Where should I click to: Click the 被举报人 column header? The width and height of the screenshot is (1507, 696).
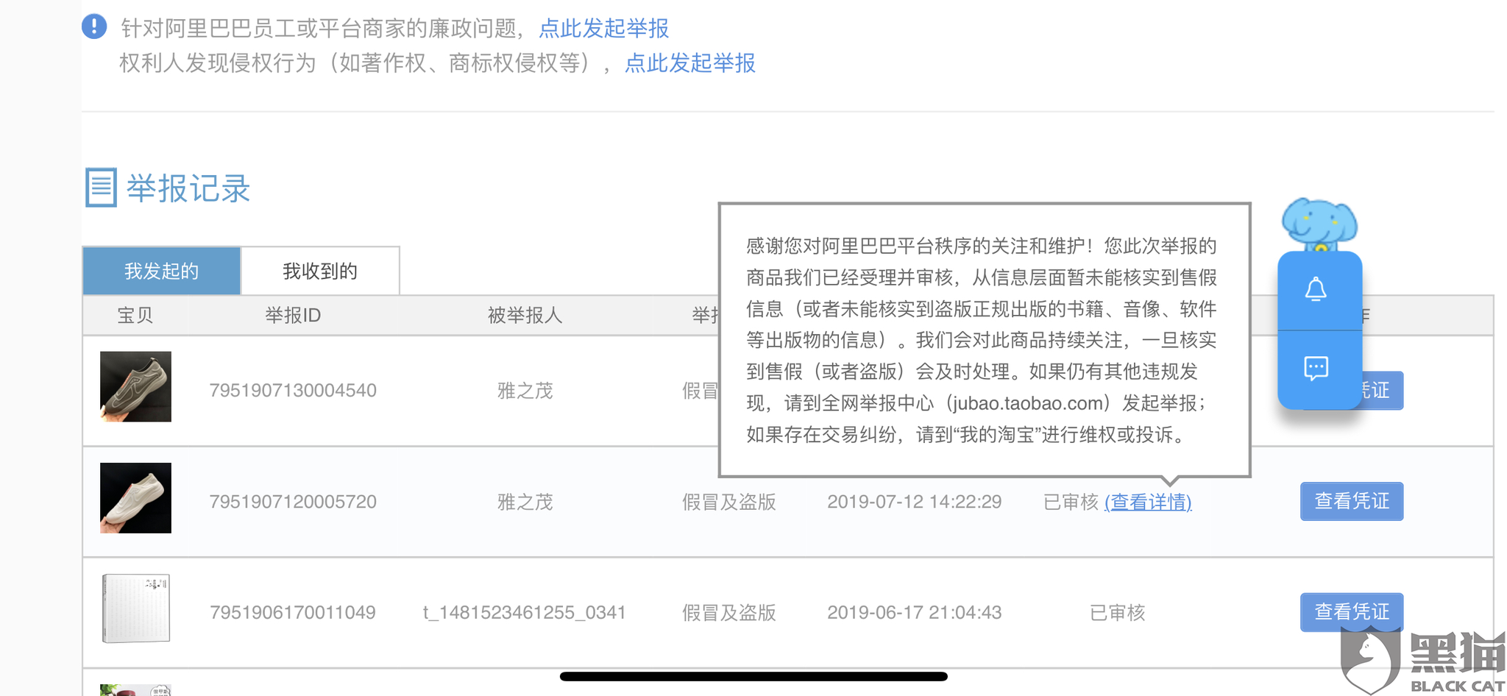[x=525, y=316]
